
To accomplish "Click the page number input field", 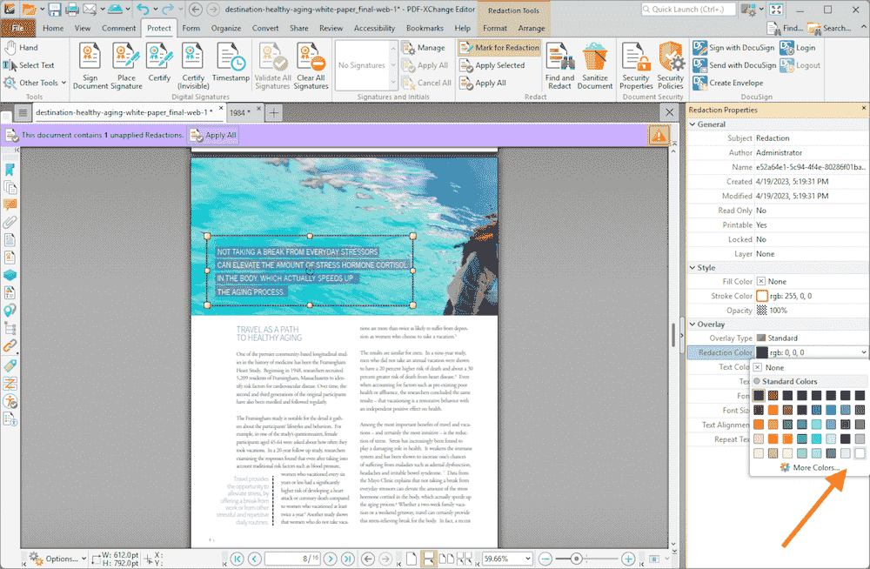I will (x=291, y=558).
